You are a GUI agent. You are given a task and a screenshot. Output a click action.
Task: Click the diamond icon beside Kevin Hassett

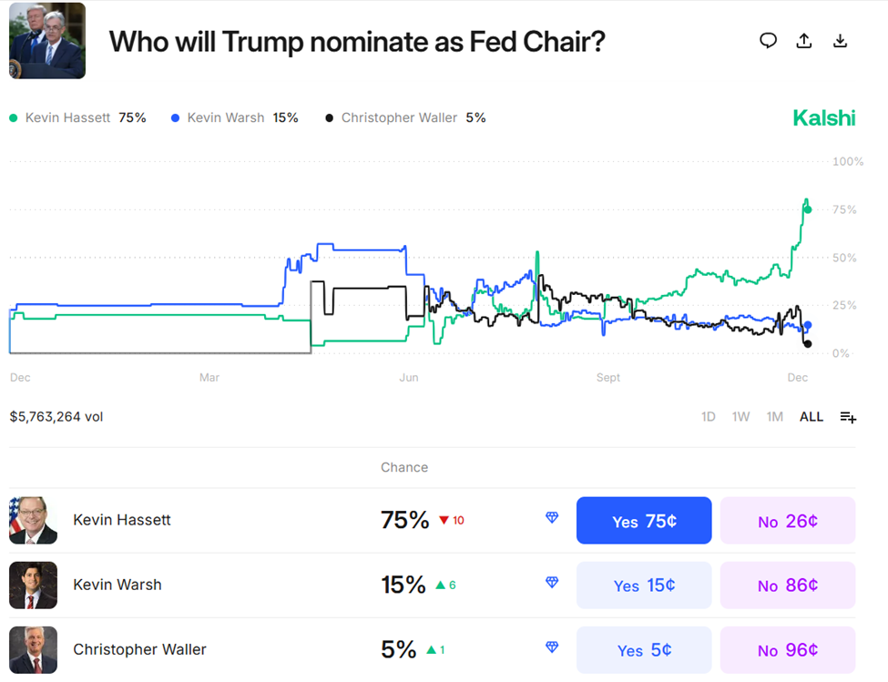point(552,516)
